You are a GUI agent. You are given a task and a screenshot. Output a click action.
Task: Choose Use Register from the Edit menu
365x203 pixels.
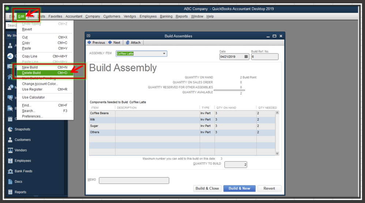(45, 89)
